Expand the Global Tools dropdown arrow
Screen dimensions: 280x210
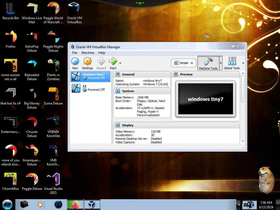243,63
